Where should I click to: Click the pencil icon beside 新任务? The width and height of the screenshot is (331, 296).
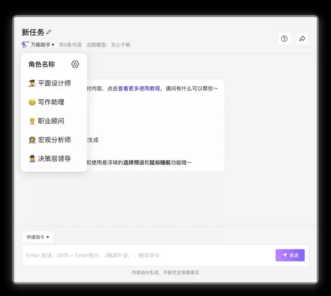tap(49, 32)
